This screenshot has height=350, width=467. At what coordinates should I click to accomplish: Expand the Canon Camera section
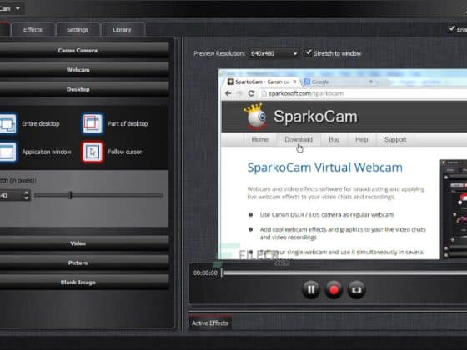tap(84, 50)
